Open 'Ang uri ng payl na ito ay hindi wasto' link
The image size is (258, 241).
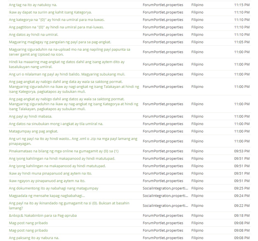[73, 141]
